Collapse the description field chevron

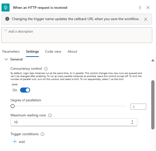(6, 31)
